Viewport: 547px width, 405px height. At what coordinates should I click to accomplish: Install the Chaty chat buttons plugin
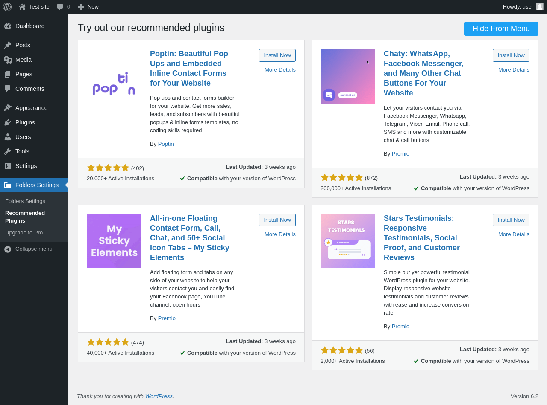click(x=511, y=55)
